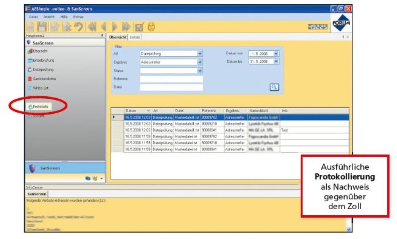
Task: Click the SanScreen module button at bottom
Action: click(x=65, y=168)
